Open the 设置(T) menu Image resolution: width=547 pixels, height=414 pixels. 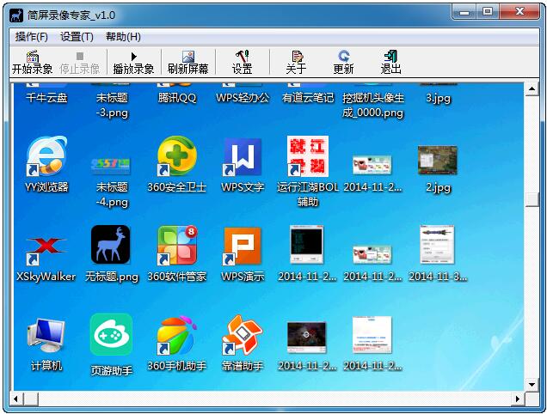(77, 37)
